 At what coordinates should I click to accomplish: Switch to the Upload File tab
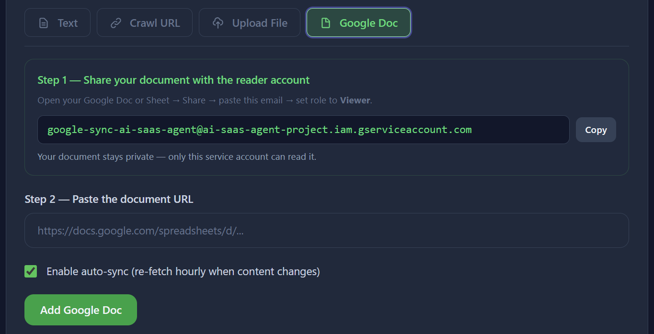point(249,22)
